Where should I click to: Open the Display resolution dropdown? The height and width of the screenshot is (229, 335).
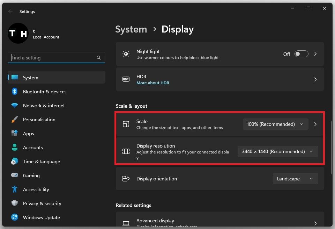[278, 151]
